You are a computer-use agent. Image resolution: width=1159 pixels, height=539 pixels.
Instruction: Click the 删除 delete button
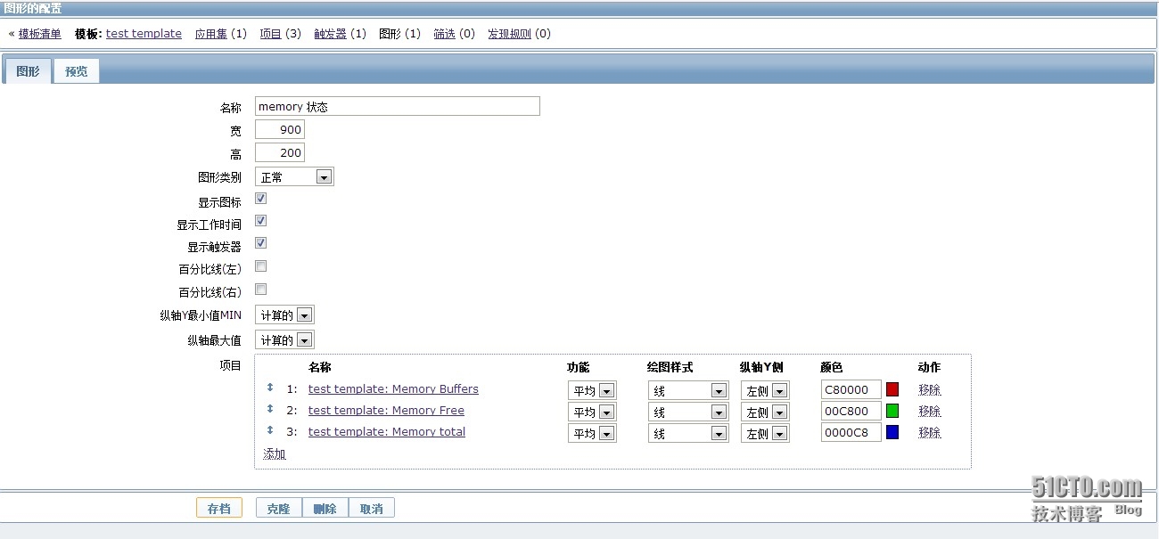[325, 508]
